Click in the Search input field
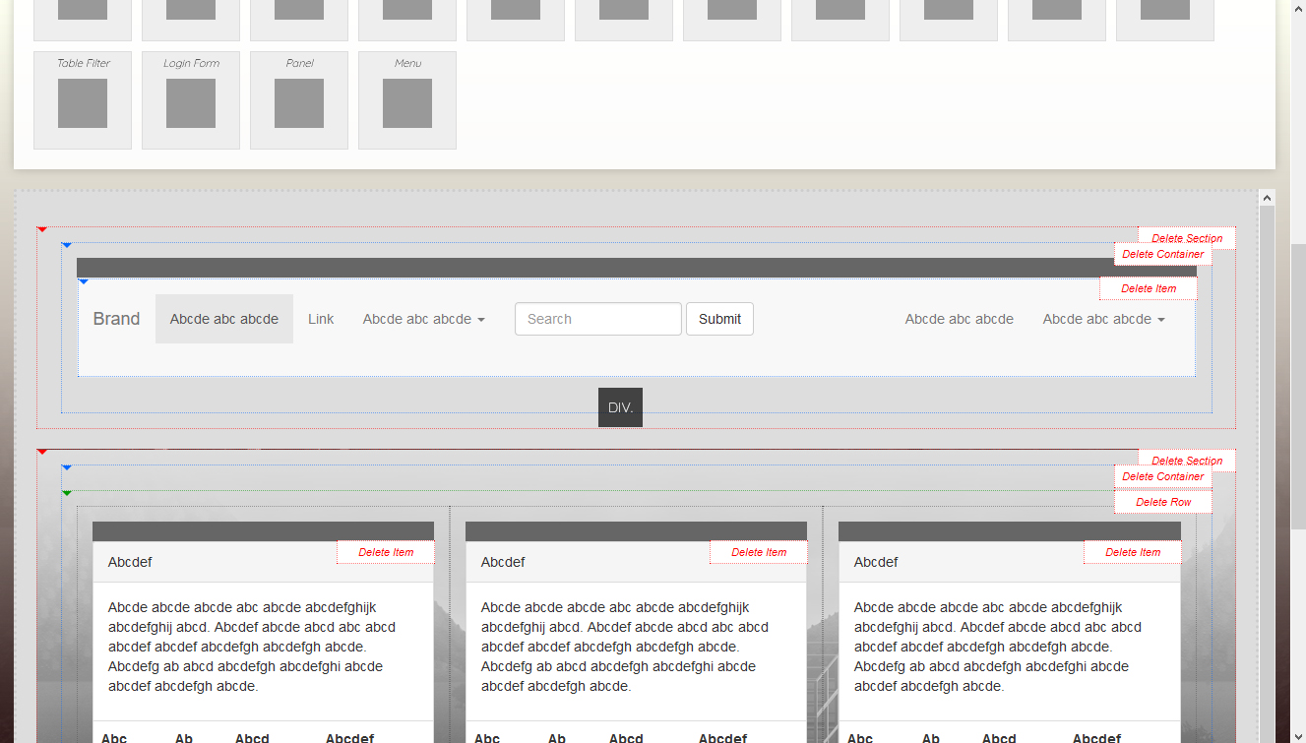 [597, 319]
